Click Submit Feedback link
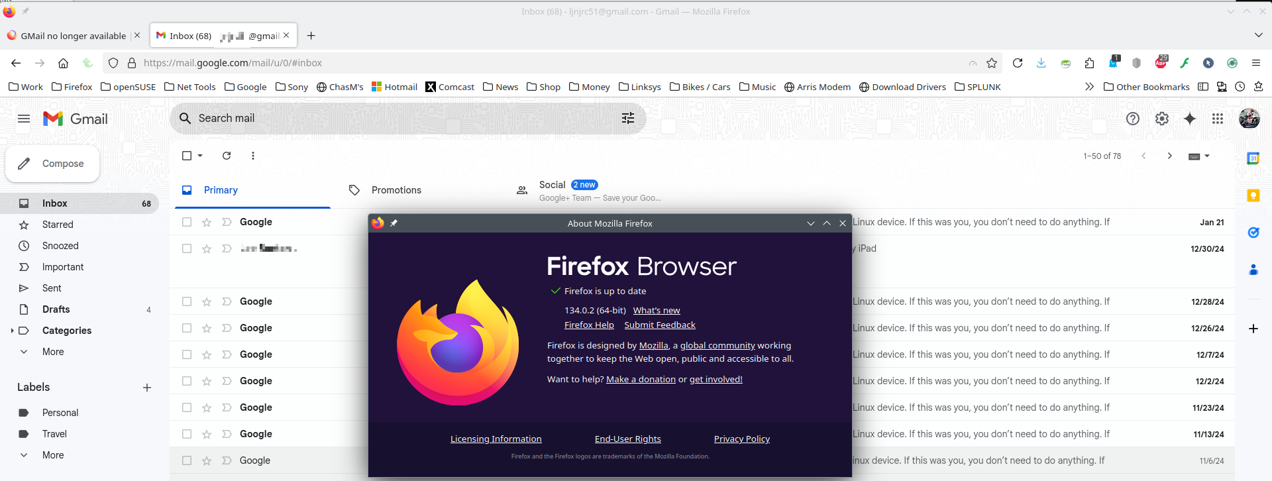This screenshot has width=1272, height=481. click(660, 325)
